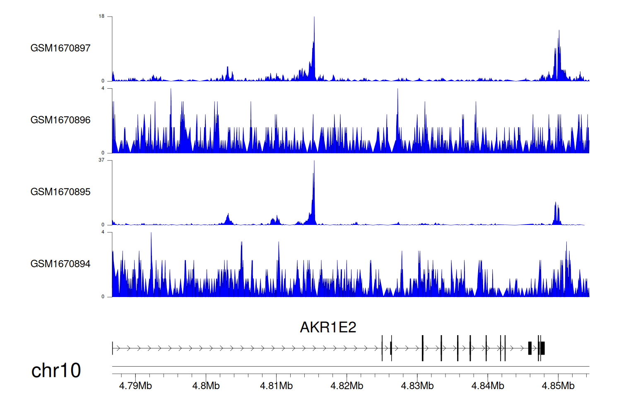Click the chr10 chromosome label
621x406 pixels.
pos(56,370)
